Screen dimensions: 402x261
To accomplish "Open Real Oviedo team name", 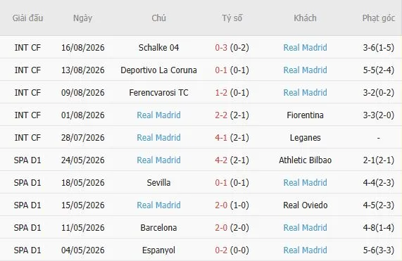I will coord(305,205).
